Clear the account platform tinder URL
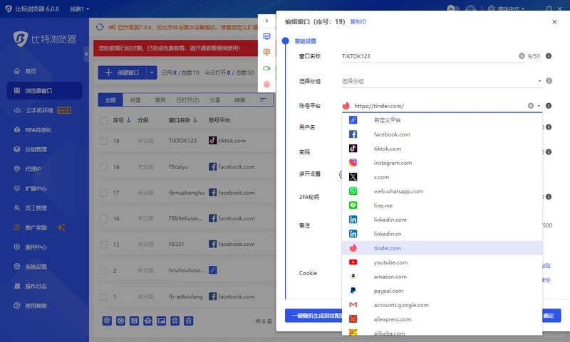The image size is (570, 342). (x=531, y=105)
